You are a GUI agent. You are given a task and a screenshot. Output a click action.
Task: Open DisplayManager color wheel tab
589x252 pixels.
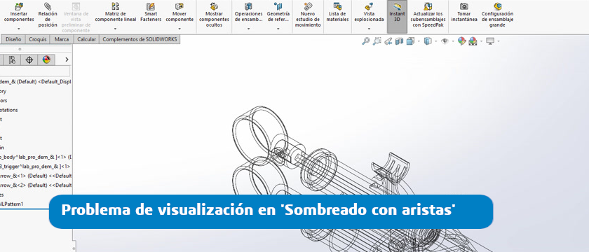point(46,59)
